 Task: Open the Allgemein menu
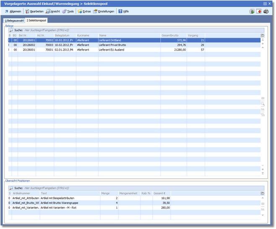pyautogui.click(x=13, y=11)
